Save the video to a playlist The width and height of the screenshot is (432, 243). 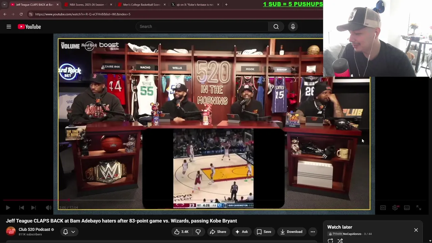tap(264, 232)
